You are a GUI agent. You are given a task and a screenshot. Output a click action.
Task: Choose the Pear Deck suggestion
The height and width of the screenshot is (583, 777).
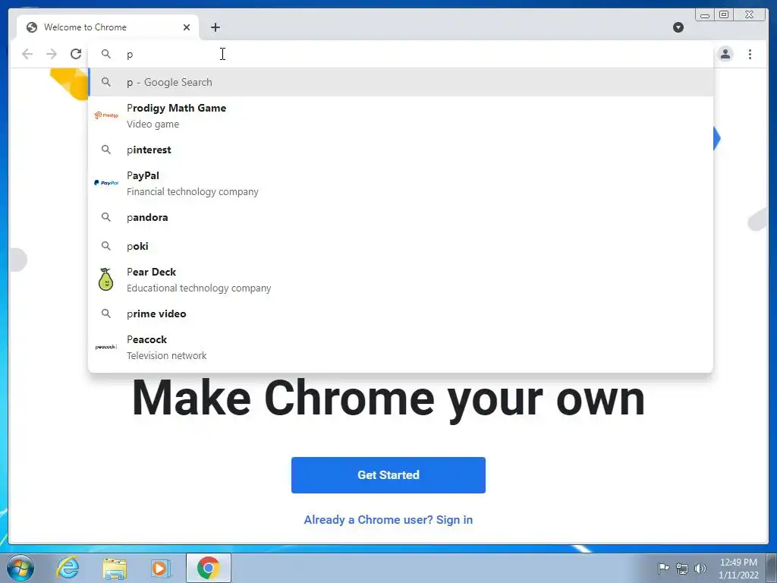pos(401,279)
